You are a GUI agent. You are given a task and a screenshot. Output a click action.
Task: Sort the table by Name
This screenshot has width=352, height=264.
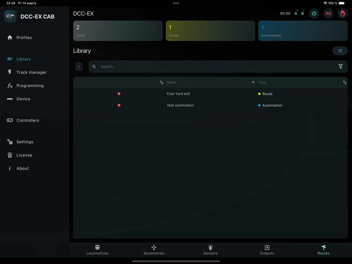[x=171, y=82]
